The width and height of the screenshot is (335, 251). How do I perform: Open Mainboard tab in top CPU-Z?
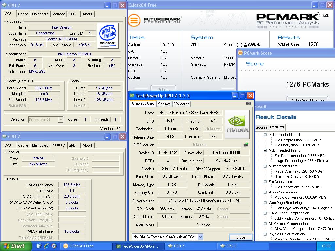[40, 14]
